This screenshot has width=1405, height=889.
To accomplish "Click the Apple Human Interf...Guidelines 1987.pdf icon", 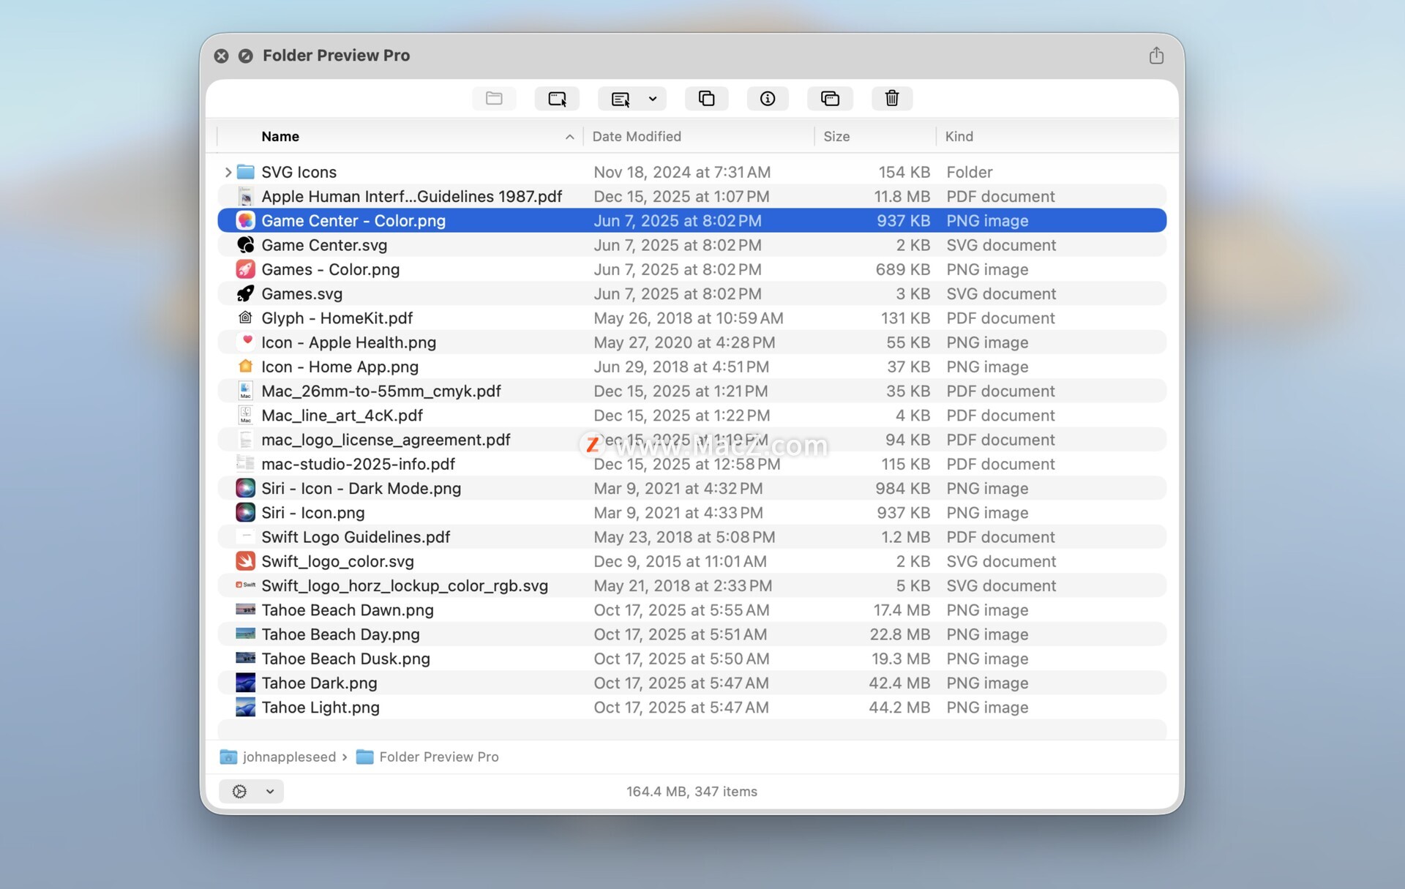I will 246,196.
